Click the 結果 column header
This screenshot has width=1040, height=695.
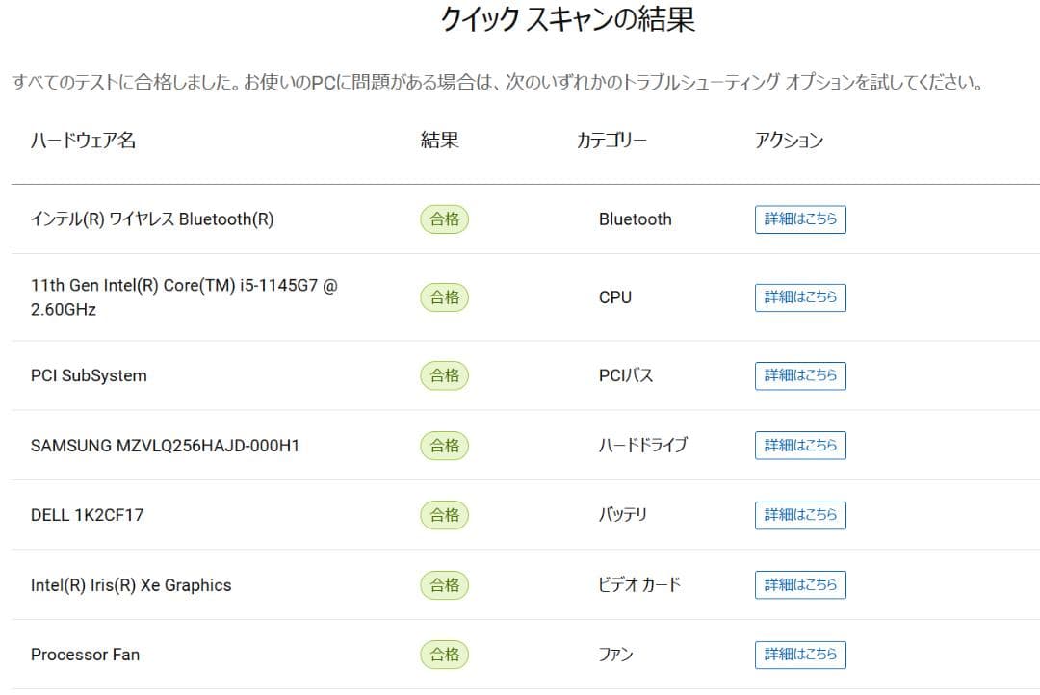click(440, 141)
